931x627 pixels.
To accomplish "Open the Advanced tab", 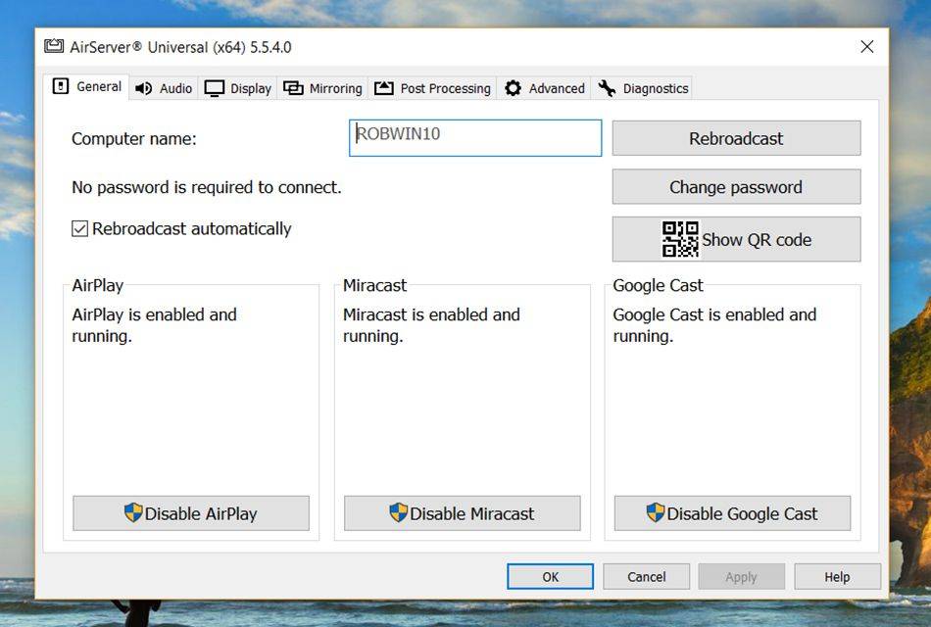I will (545, 88).
